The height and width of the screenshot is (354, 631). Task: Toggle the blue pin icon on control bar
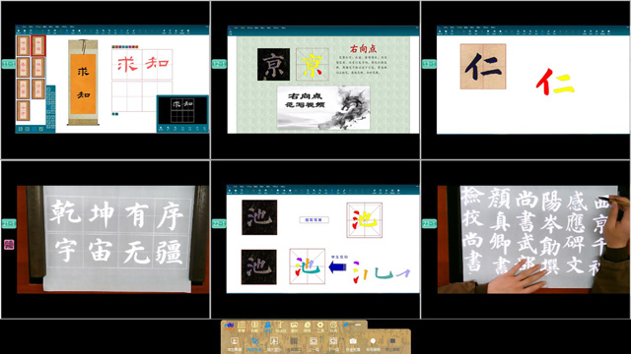click(346, 324)
